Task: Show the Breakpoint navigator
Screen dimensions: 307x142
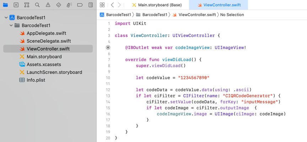Action: pos(80,5)
